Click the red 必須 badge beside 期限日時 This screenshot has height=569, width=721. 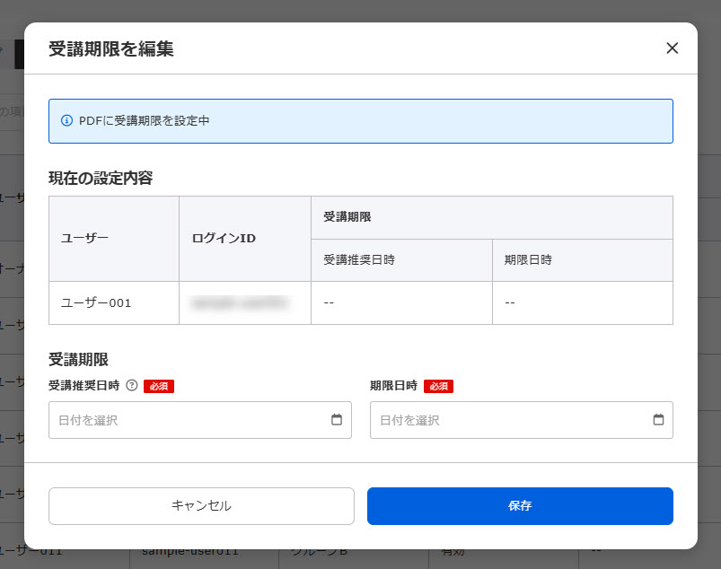click(438, 386)
